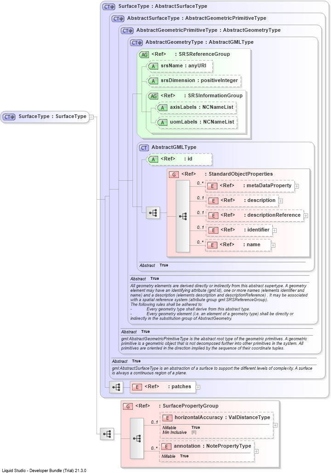
Task: Click G icon of StandardObjectProperties group
Action: coord(174,175)
